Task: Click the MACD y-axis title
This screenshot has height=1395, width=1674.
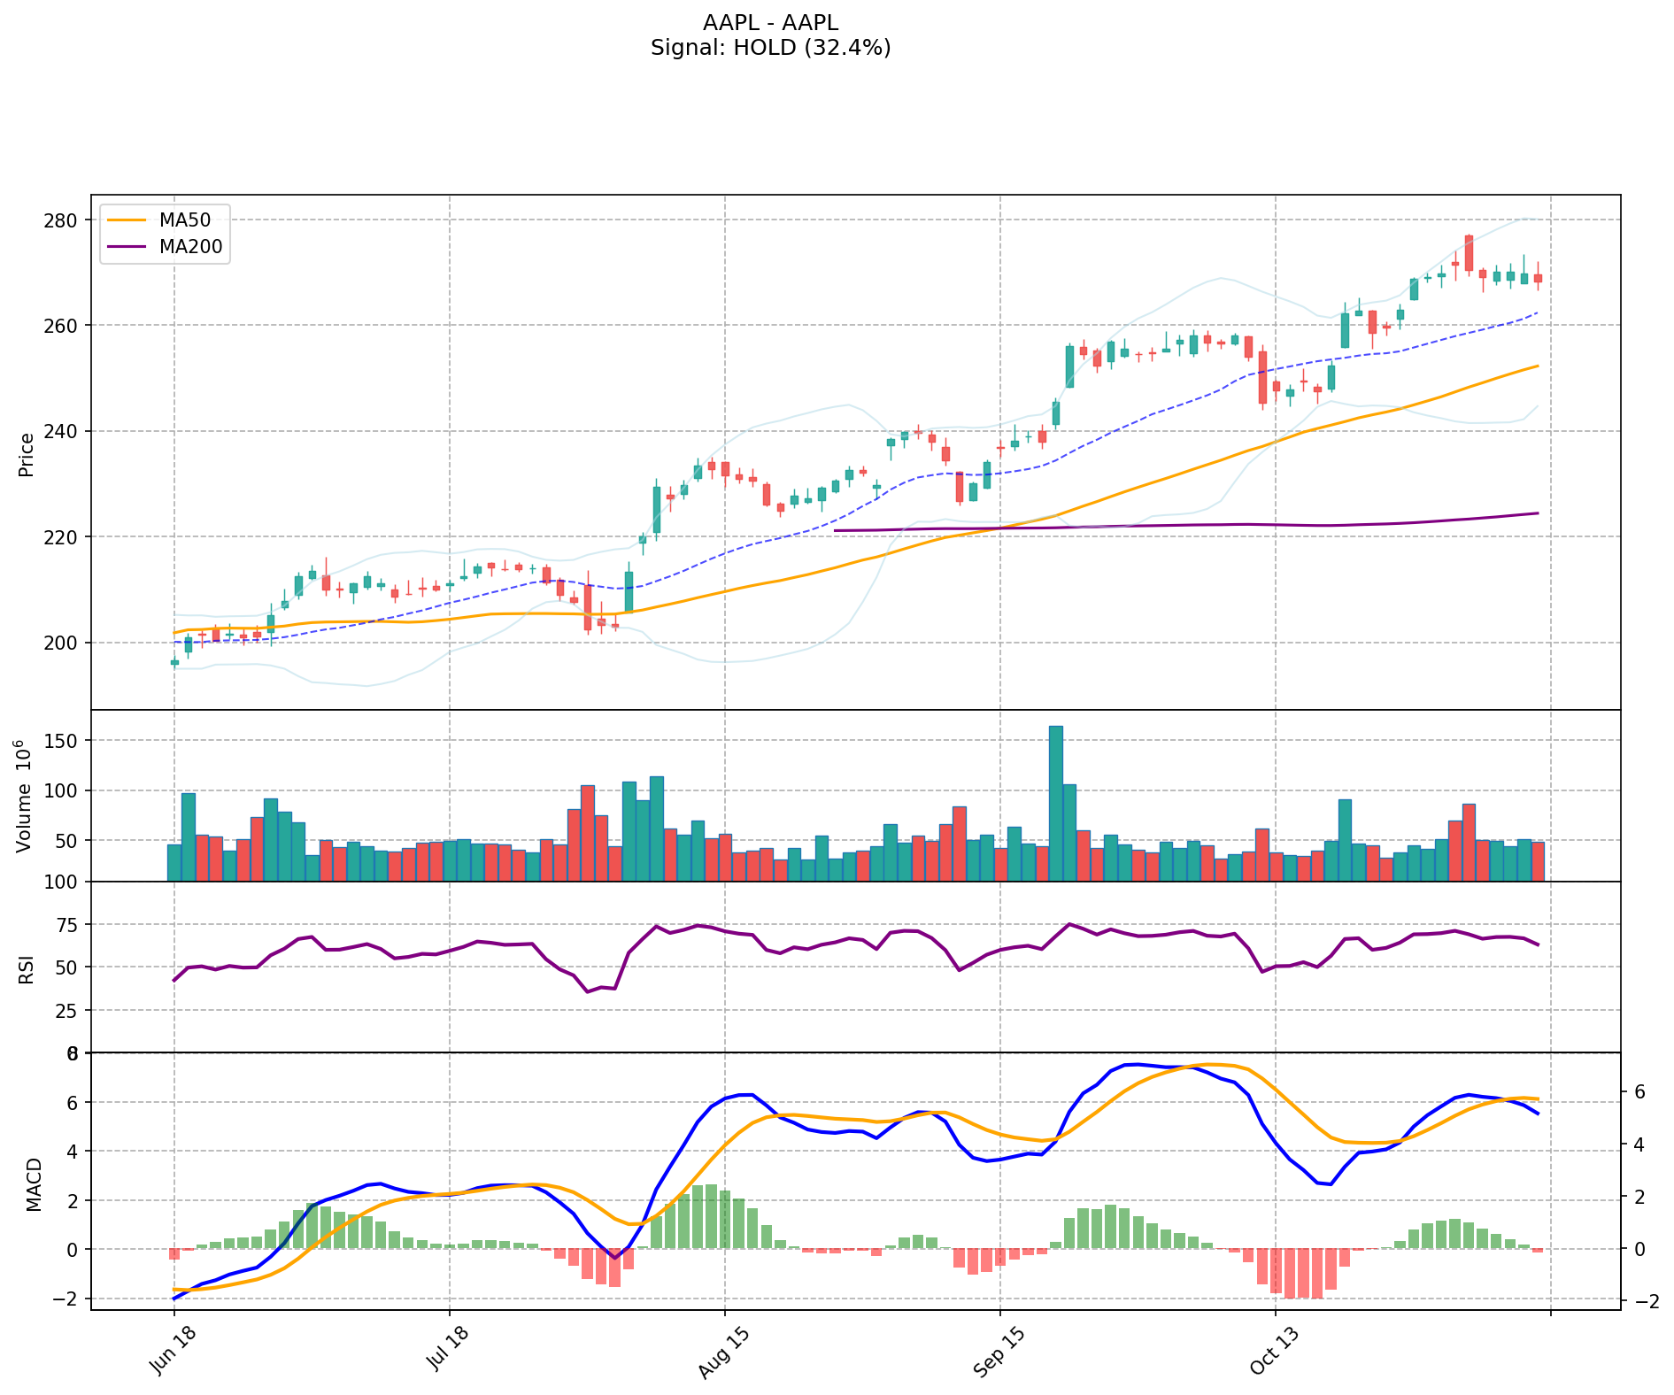Action: (34, 1184)
